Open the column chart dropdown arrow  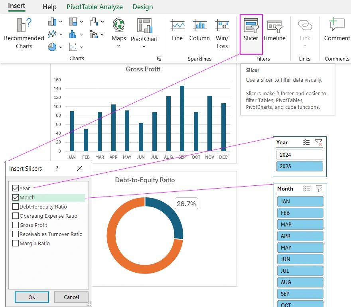[61, 21]
